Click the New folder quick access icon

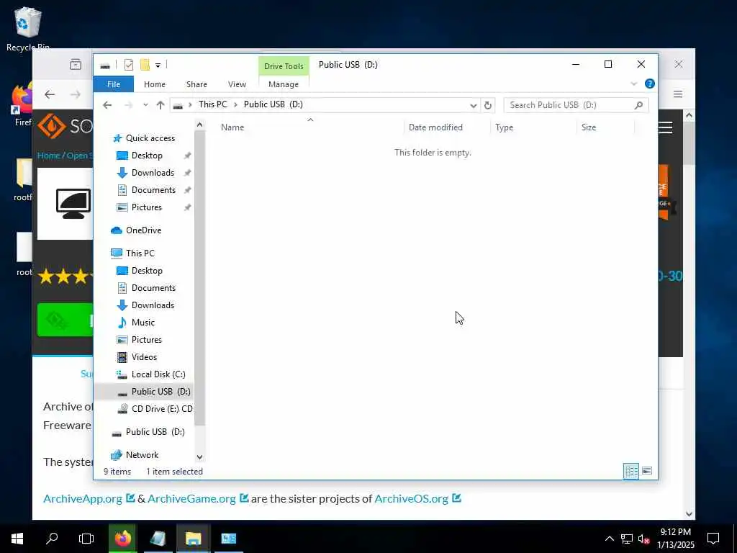click(145, 65)
